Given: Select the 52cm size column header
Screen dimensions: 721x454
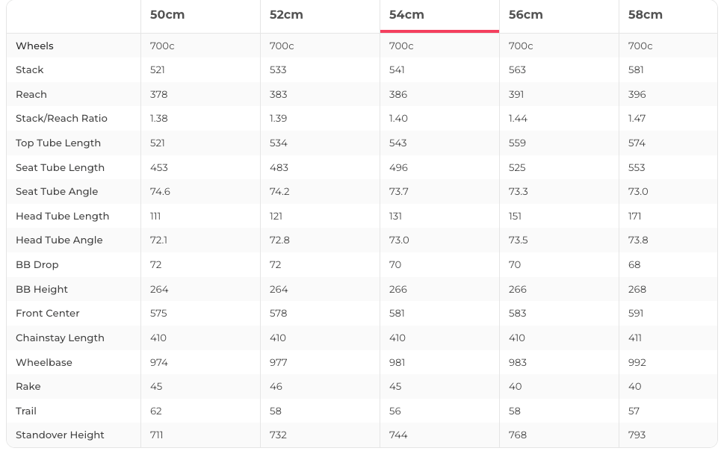Looking at the screenshot, I should click(x=287, y=15).
